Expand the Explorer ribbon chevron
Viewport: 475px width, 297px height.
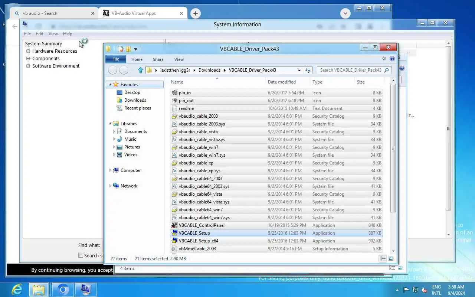[x=384, y=59]
